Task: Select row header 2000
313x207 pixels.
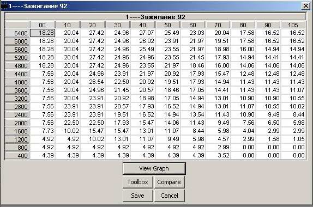Action: pyautogui.click(x=17, y=123)
